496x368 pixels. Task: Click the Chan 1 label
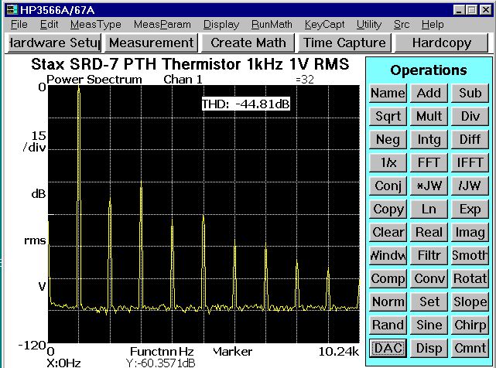pos(183,80)
